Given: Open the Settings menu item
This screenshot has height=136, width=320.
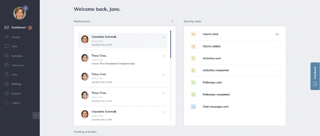Looking at the screenshot, I should click(x=17, y=84).
